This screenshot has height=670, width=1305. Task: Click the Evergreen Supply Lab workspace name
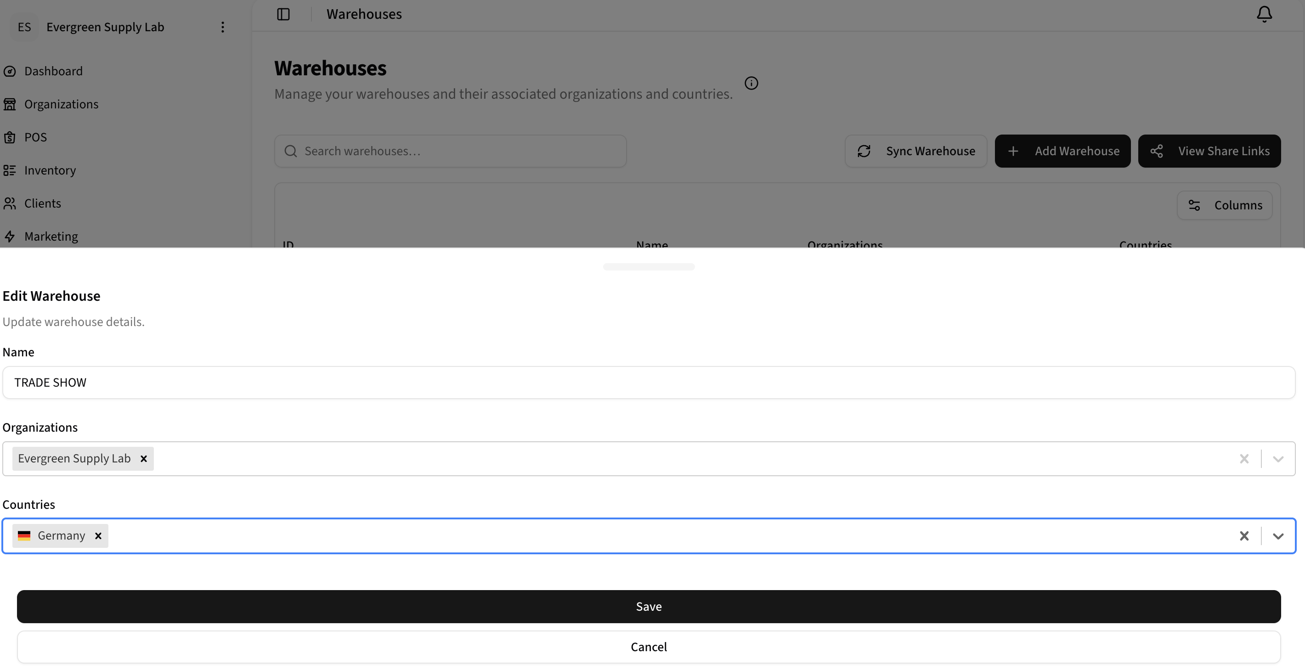105,27
